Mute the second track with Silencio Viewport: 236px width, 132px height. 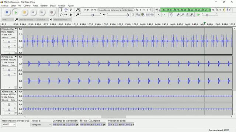(x=5, y=65)
